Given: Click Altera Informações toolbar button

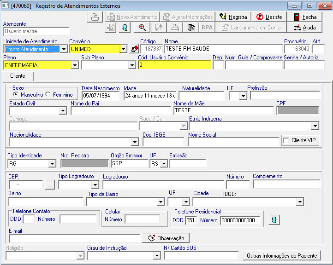Looking at the screenshot, I should (188, 17).
